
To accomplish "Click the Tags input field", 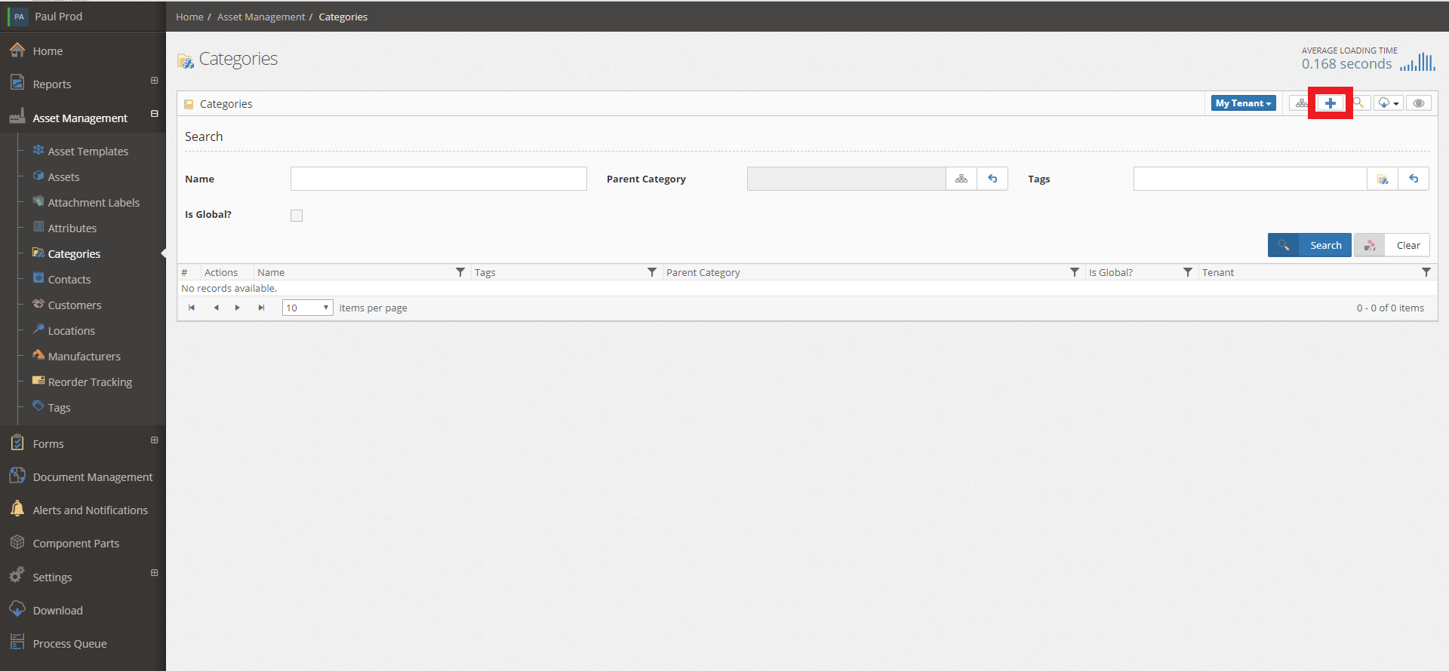I will click(x=1250, y=179).
